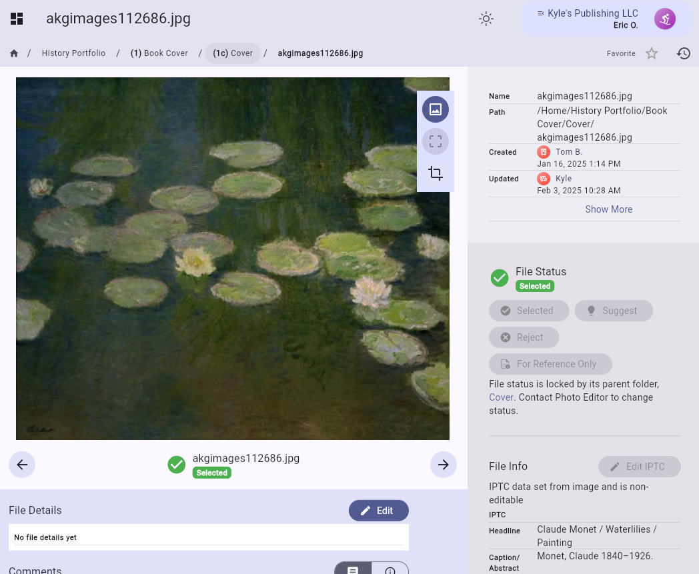Click the page title akgimages112686.jpg in the header
Image resolution: width=699 pixels, height=574 pixels.
point(118,19)
